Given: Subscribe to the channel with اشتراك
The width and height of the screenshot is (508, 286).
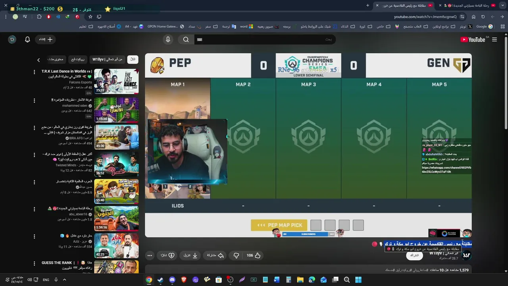Looking at the screenshot, I should pos(415,255).
